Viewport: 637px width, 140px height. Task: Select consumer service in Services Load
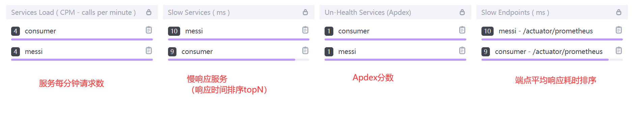click(40, 31)
